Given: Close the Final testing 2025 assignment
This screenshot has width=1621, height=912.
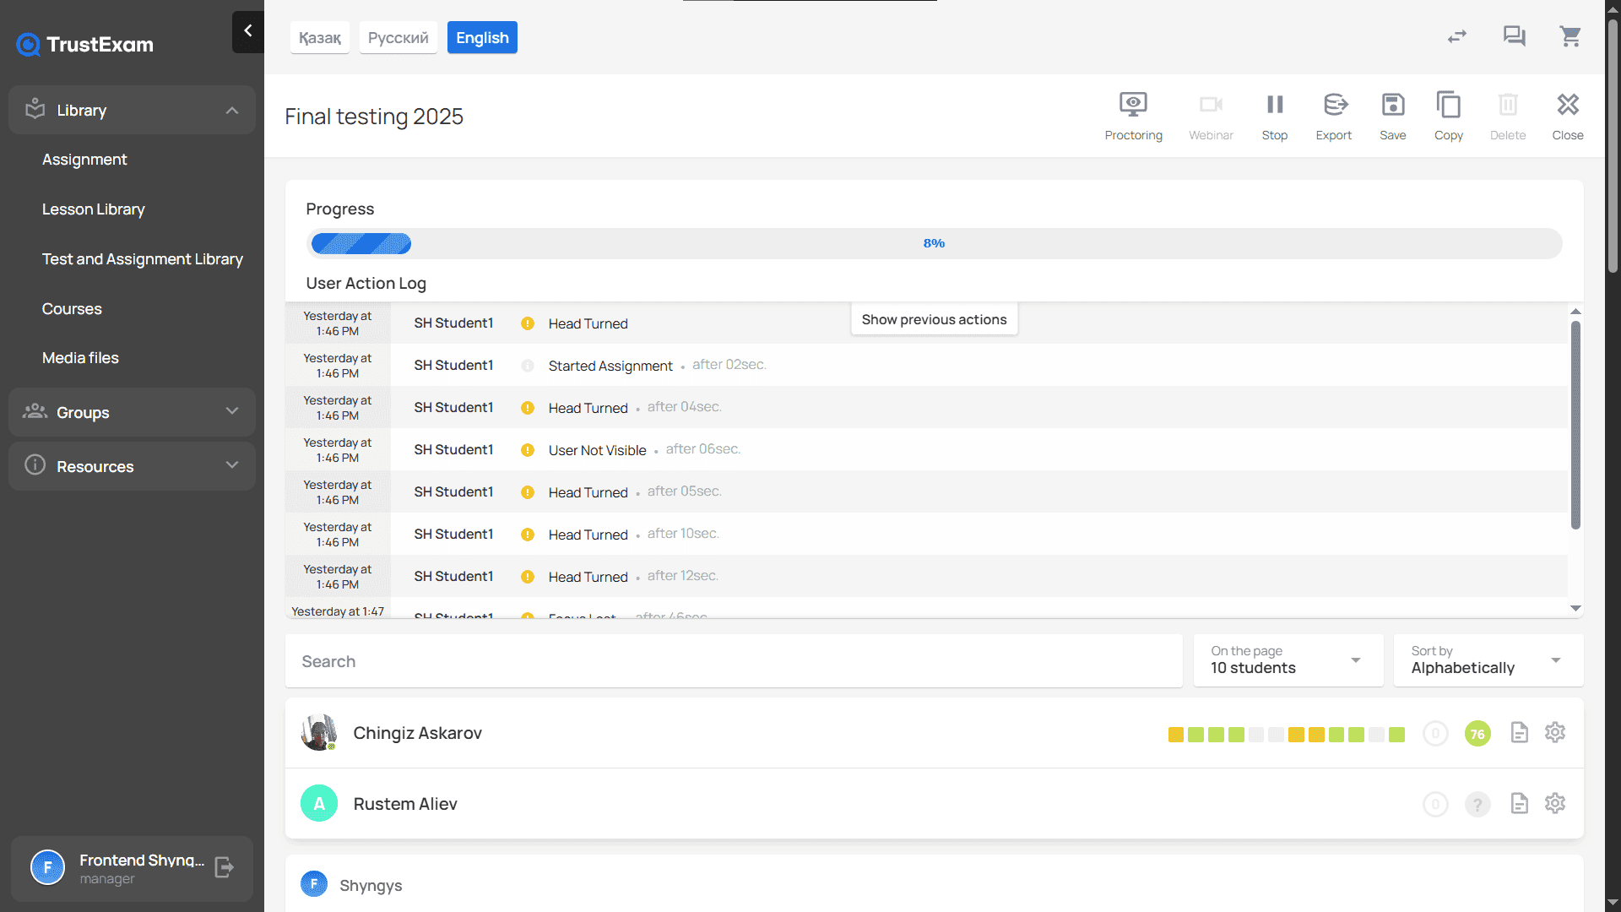Looking at the screenshot, I should [1568, 116].
